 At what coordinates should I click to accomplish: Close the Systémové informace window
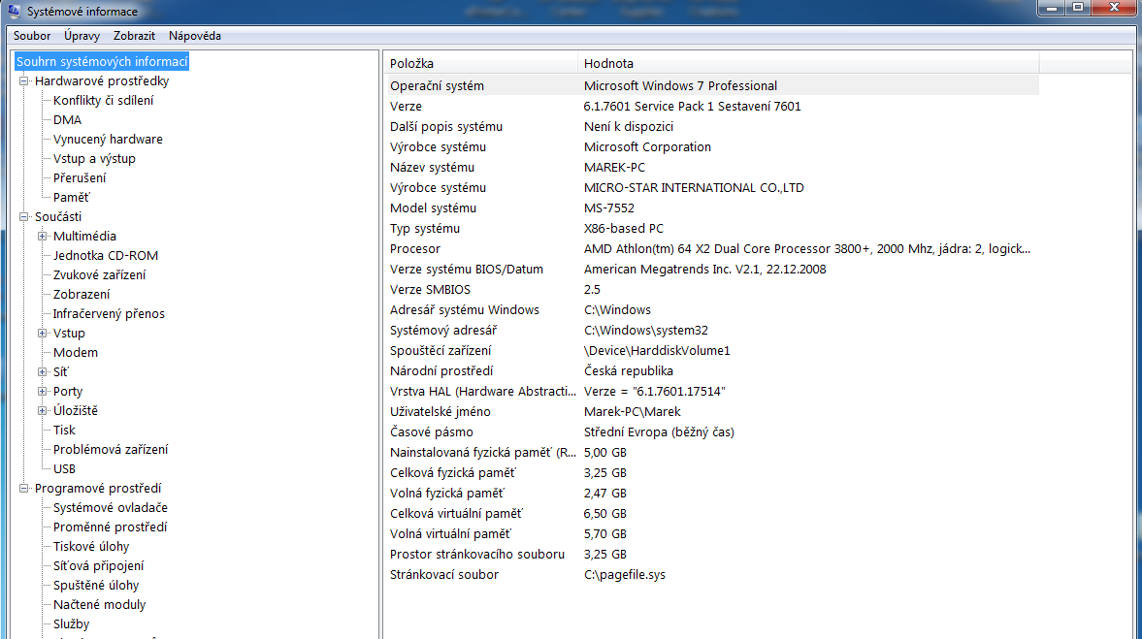click(x=1114, y=8)
